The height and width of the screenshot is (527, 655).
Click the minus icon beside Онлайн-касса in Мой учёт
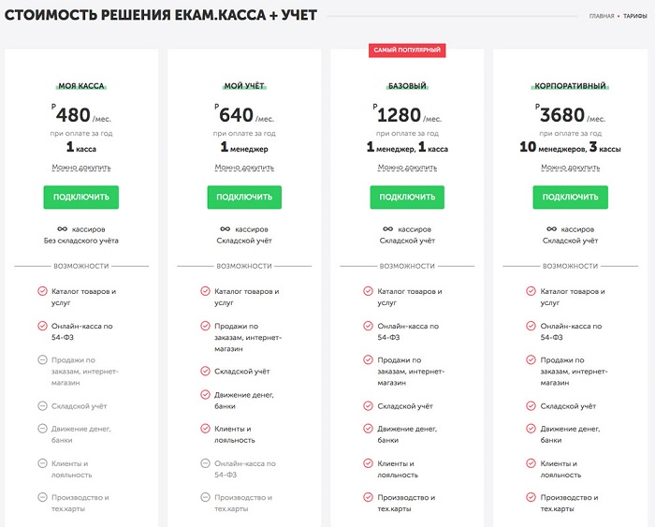click(205, 463)
